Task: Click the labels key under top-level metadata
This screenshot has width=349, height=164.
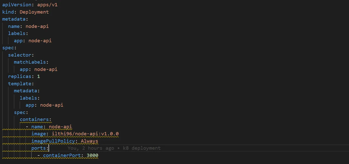Action: (x=17, y=33)
